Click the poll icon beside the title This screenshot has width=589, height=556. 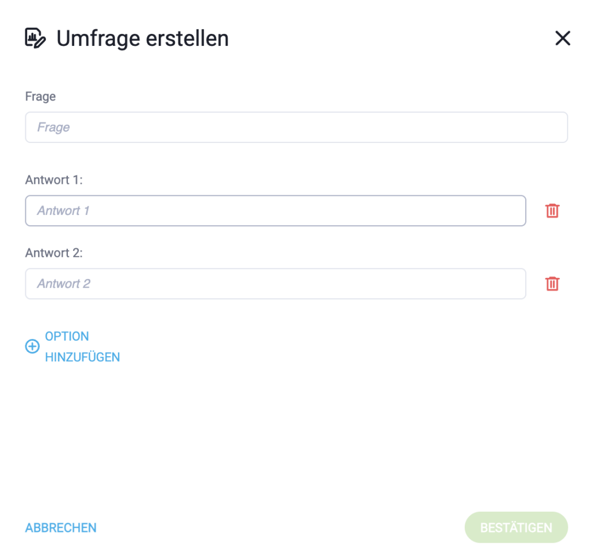click(x=36, y=38)
